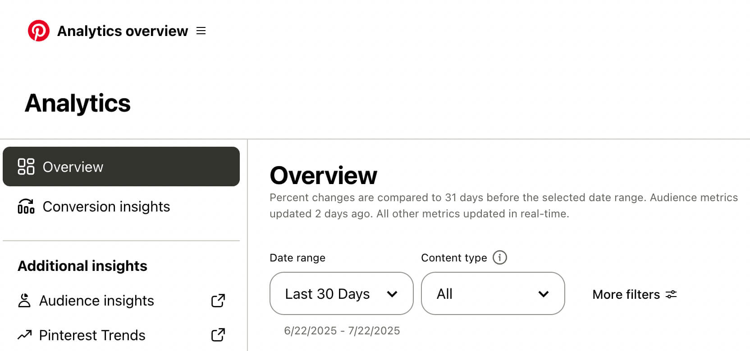The height and width of the screenshot is (351, 750).
Task: Click the Overview grid icon in sidebar
Action: point(26,166)
